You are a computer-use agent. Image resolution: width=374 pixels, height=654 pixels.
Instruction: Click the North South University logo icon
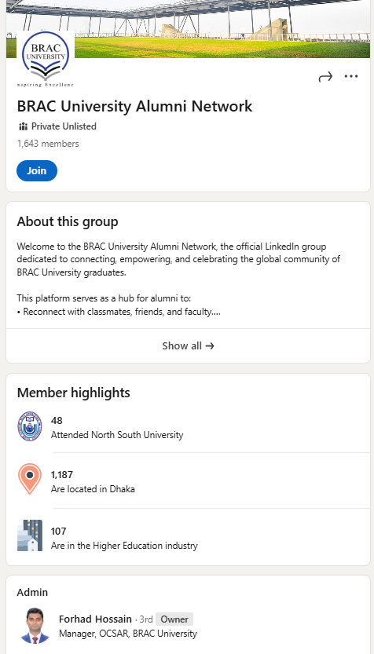(x=30, y=426)
